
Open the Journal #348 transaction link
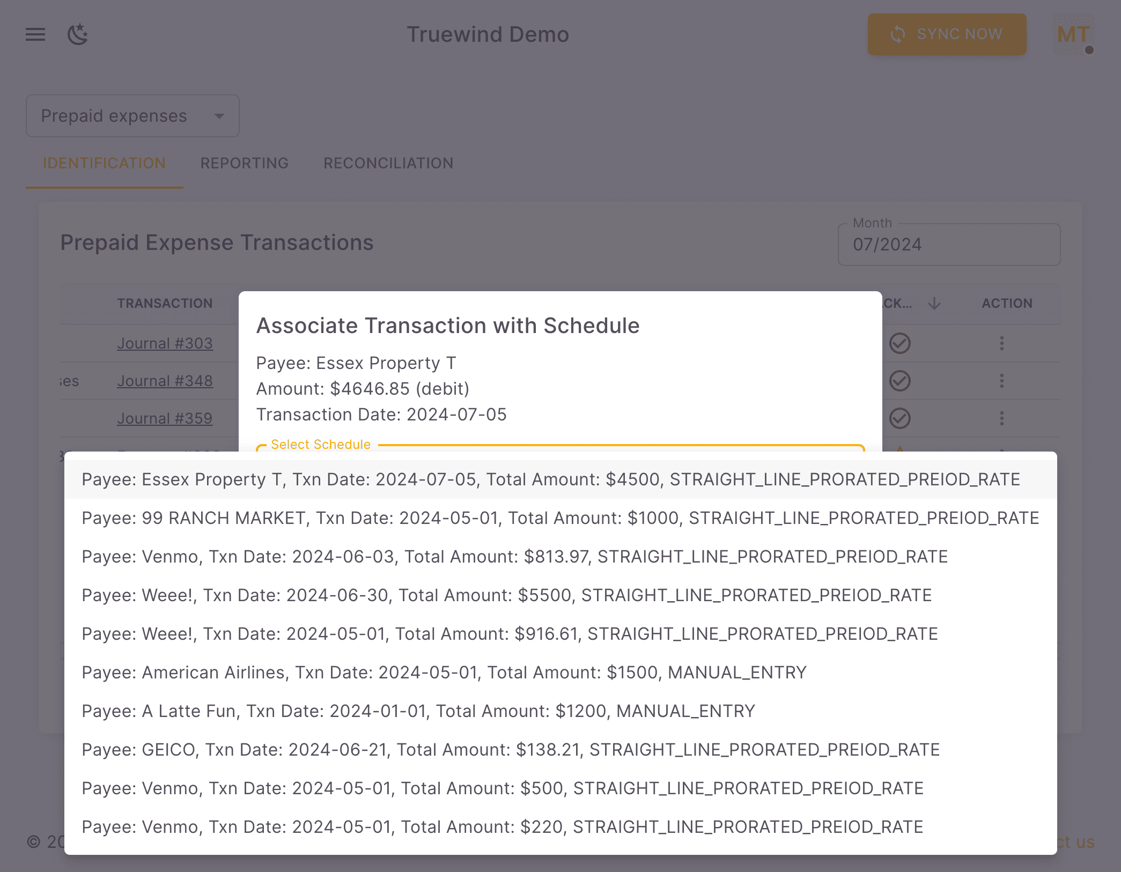pyautogui.click(x=165, y=380)
